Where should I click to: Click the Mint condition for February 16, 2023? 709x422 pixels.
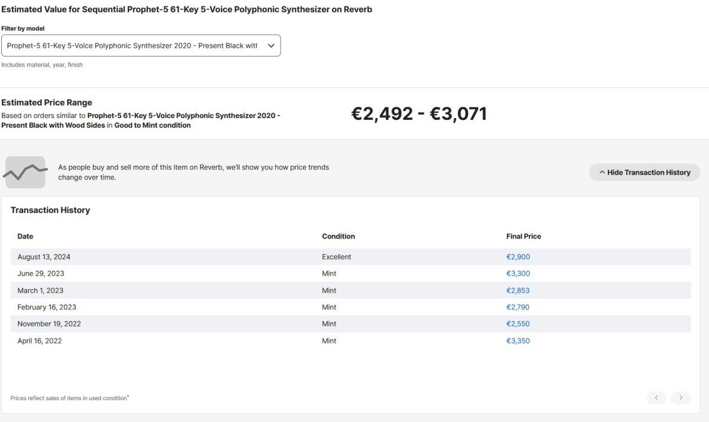tap(329, 307)
